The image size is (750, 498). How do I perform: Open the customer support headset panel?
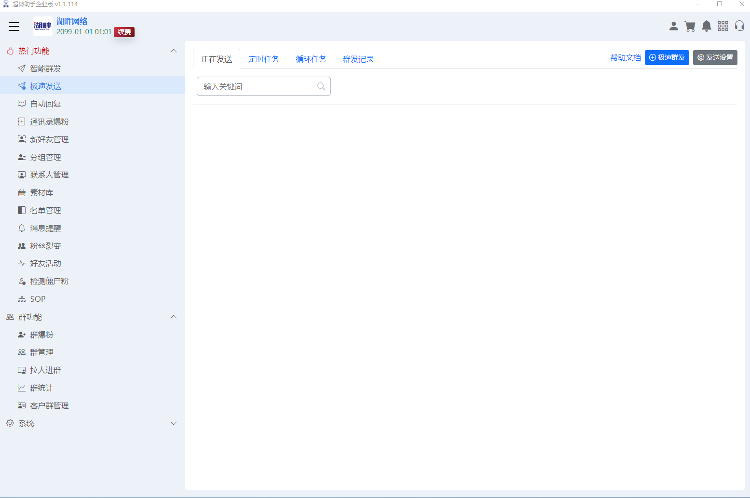[739, 26]
